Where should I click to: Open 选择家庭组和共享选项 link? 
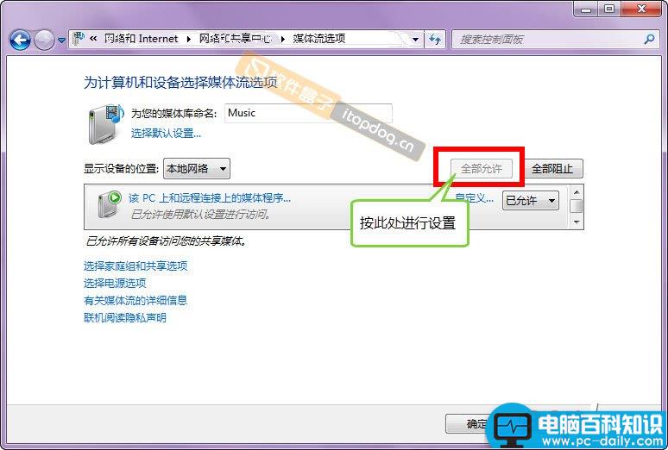(x=135, y=266)
